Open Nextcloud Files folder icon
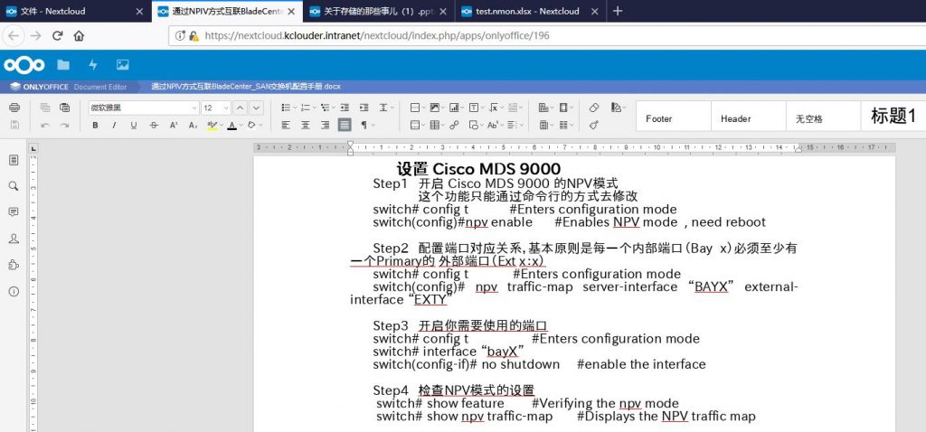 click(63, 65)
